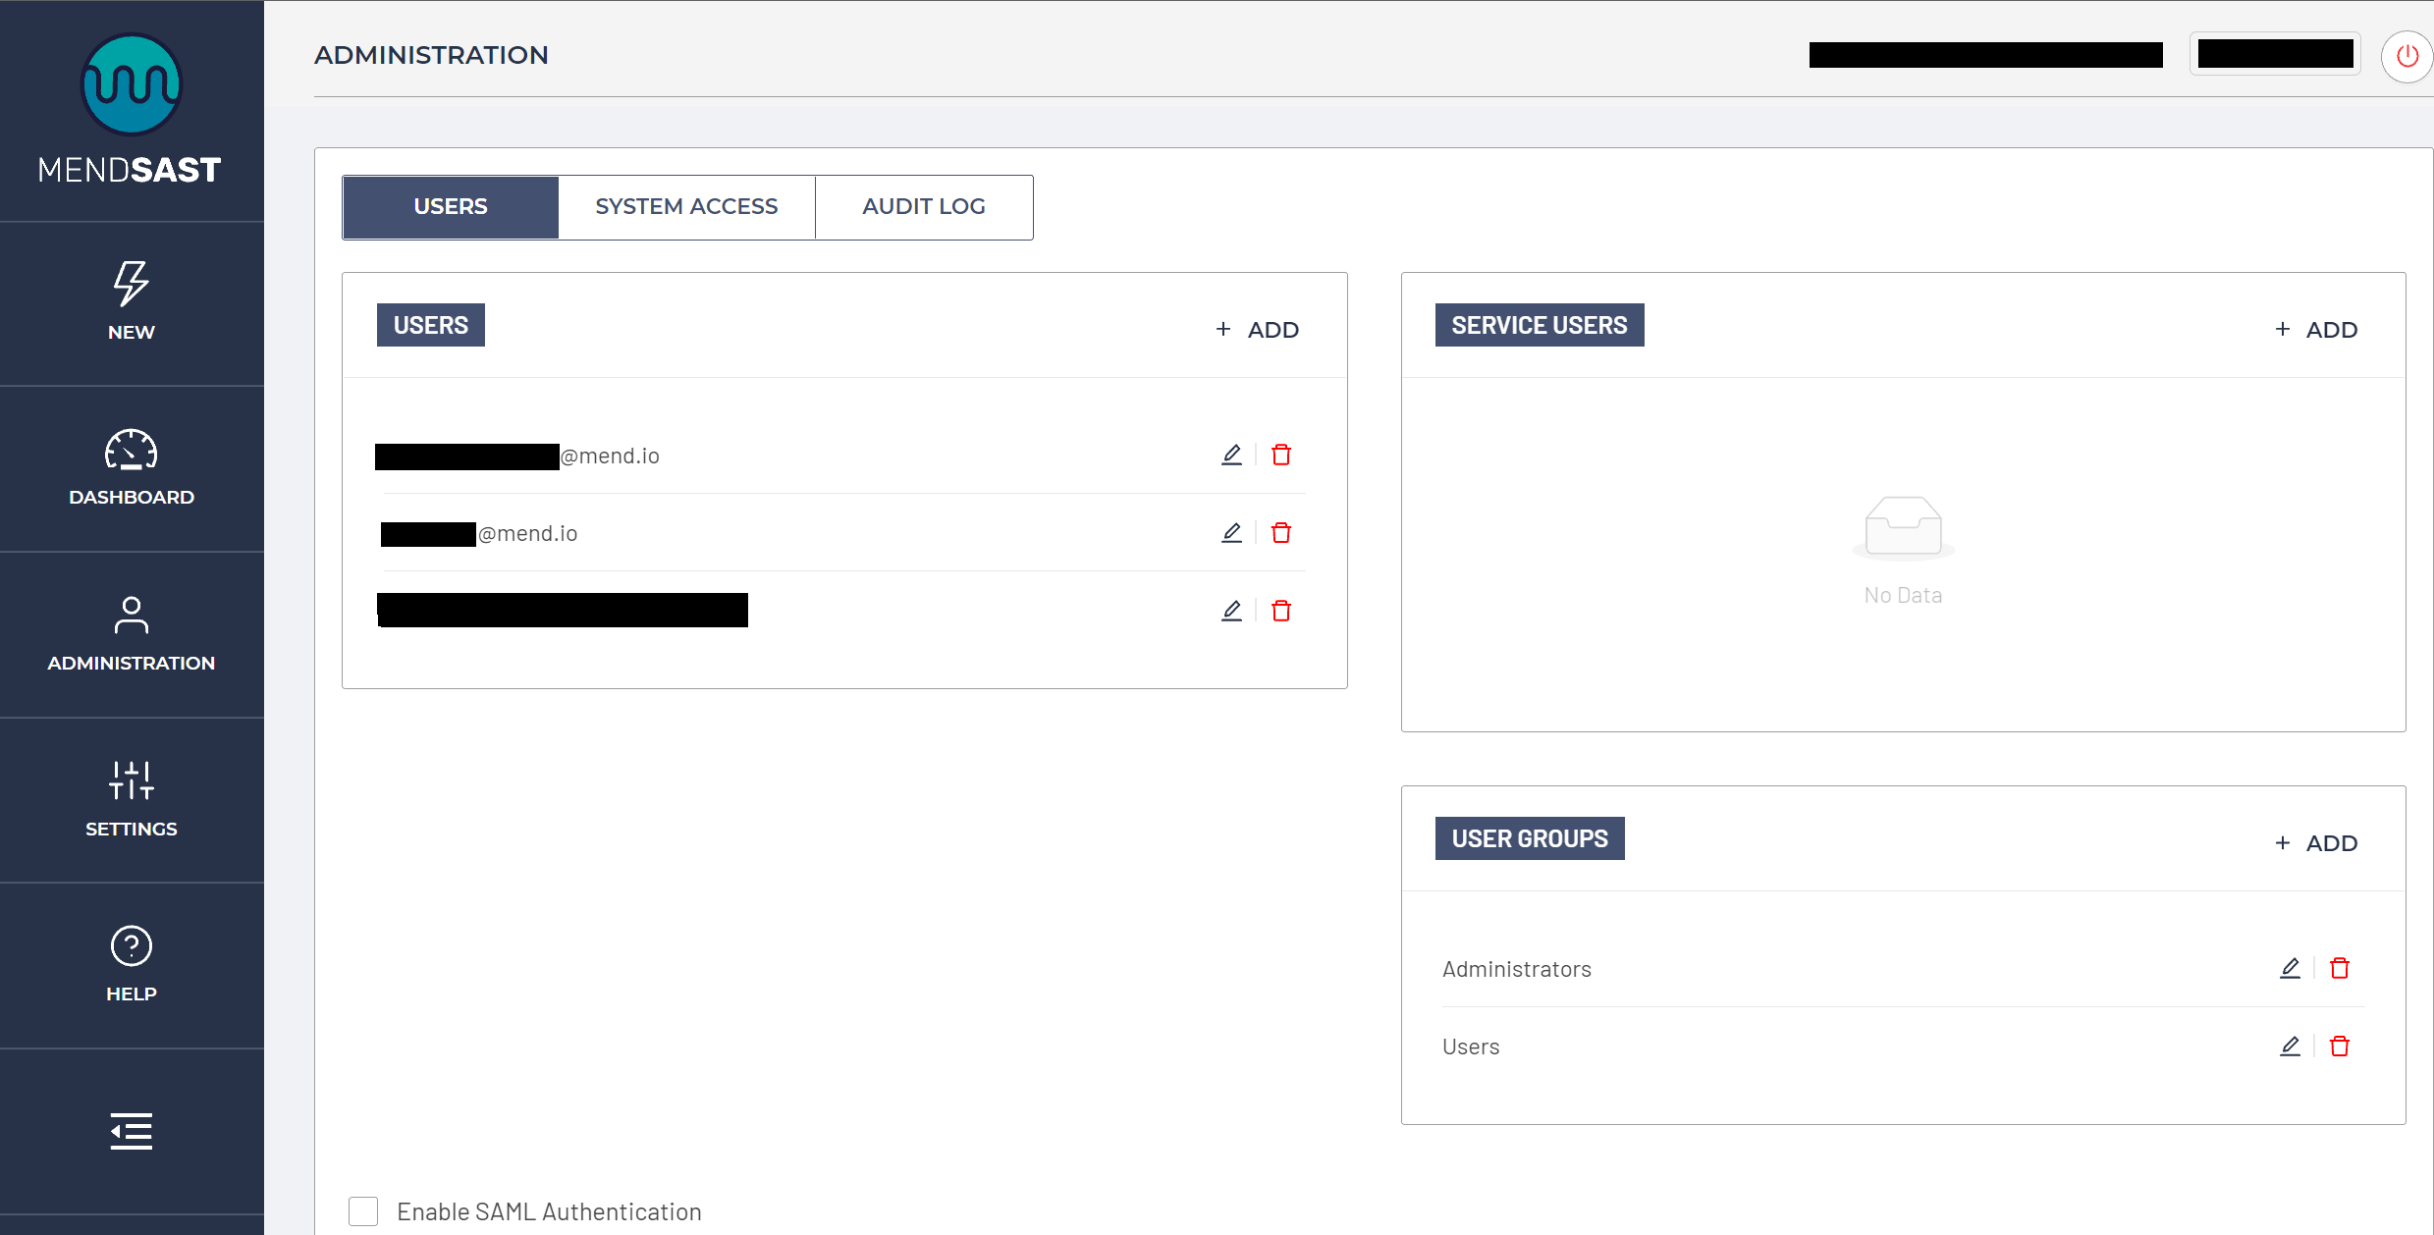Delete the Administrators user group
2434x1235 pixels.
(x=2340, y=969)
